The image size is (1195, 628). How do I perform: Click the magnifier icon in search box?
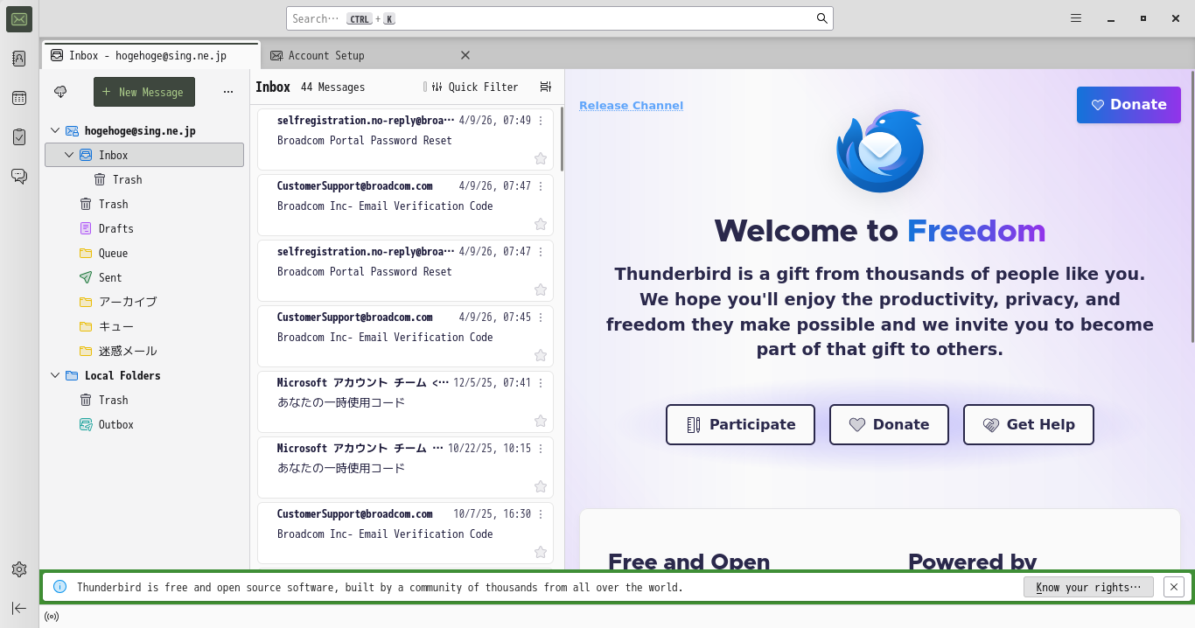822,18
